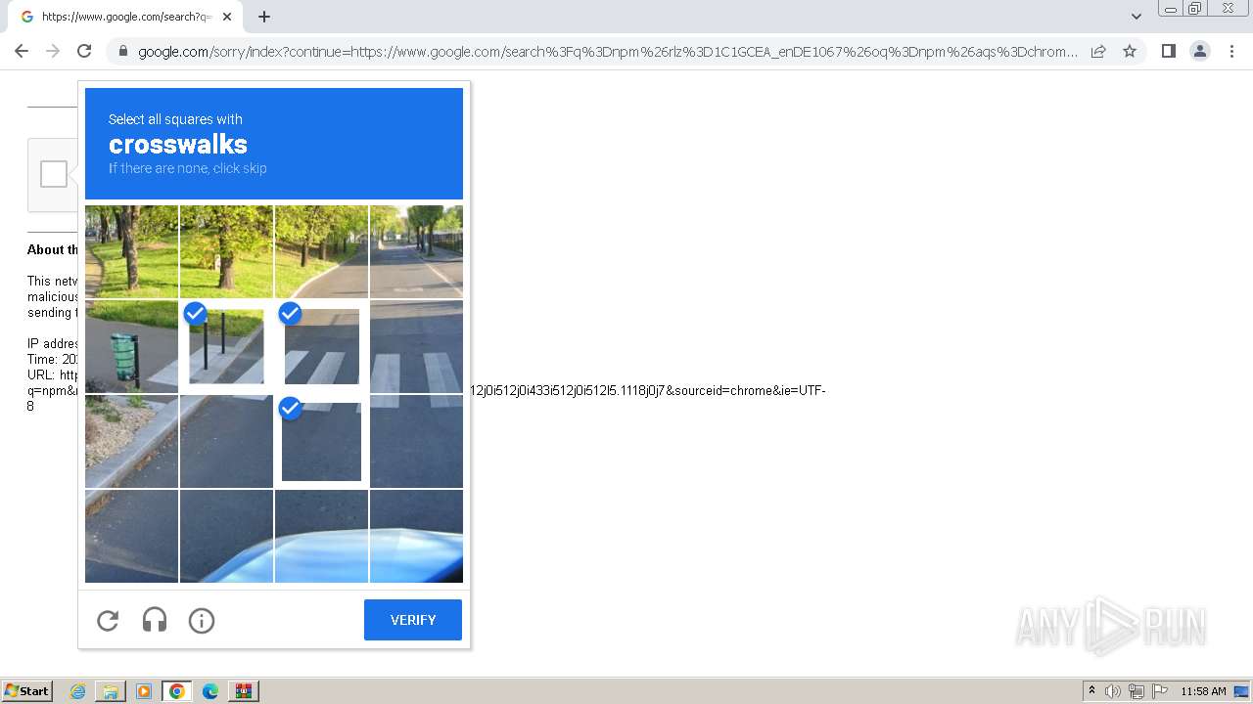
Task: Open a new browser tab
Action: tap(264, 17)
